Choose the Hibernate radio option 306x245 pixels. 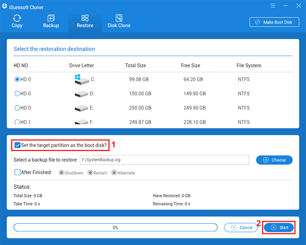pyautogui.click(x=114, y=173)
